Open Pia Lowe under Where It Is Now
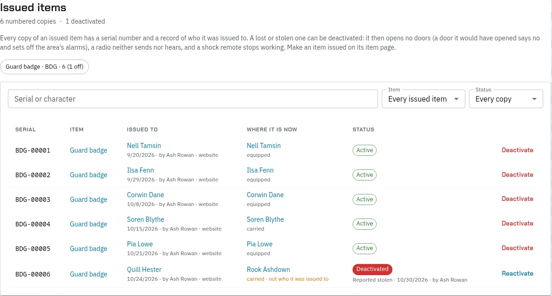552x296 pixels. coord(259,244)
